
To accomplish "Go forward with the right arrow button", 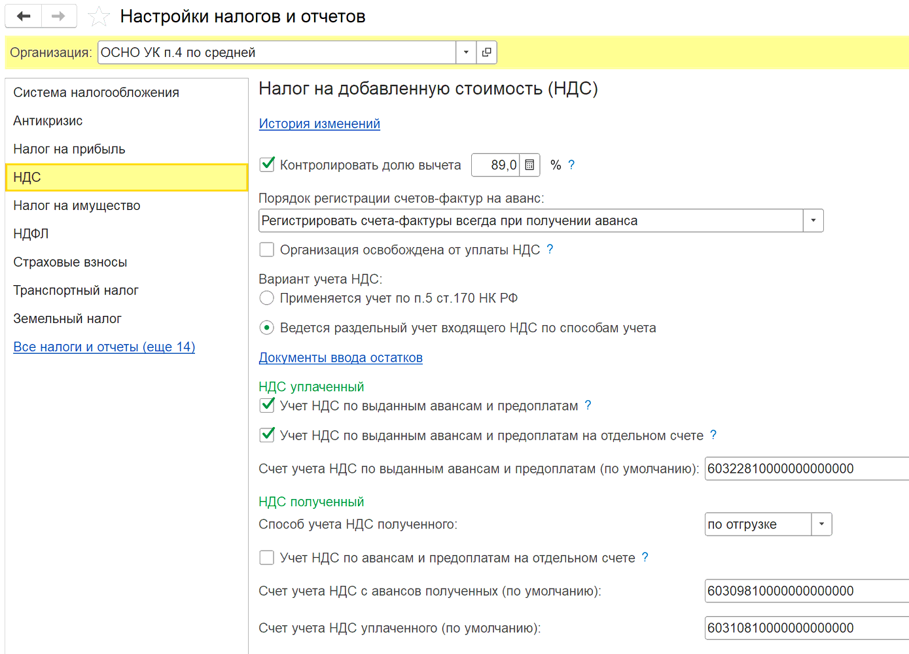I will (x=59, y=16).
